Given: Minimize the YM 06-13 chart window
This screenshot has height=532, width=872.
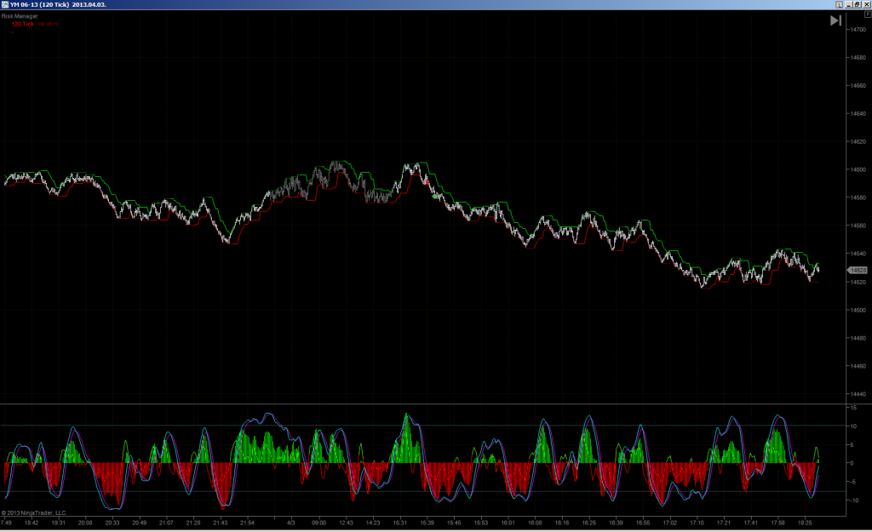Looking at the screenshot, I should pos(849,4).
